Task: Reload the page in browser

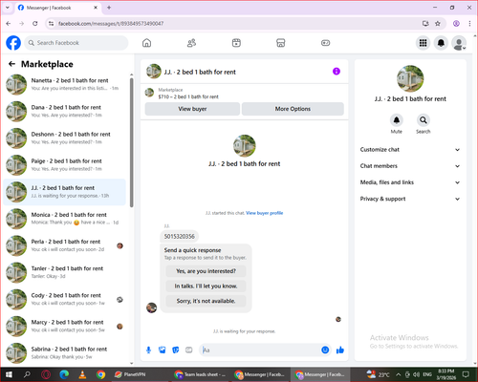Action: point(35,23)
